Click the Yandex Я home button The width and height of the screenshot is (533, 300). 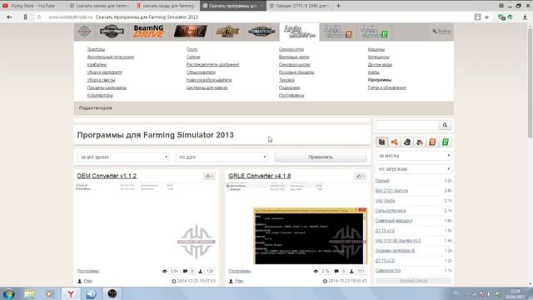coord(25,17)
